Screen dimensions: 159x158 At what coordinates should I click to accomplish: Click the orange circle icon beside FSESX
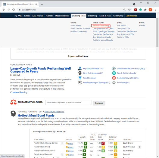(67, 143)
